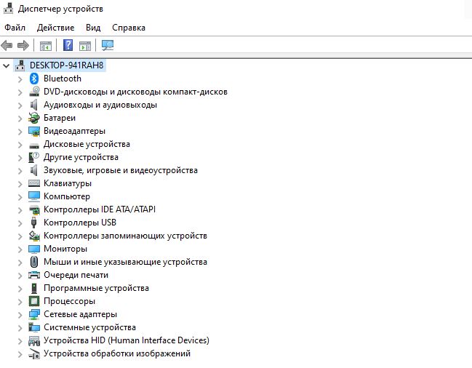Click Show/Hide console tree toolbar icon

pyautogui.click(x=46, y=46)
